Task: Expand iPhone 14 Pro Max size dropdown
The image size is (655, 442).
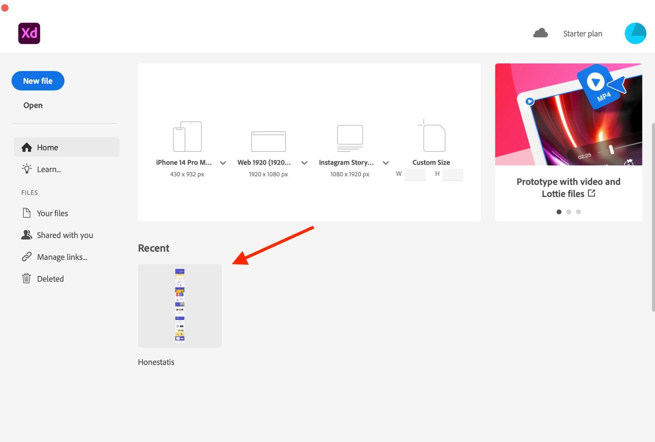Action: coord(223,163)
